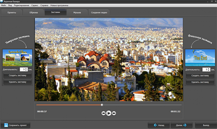Open the Сервис menu

pos(34,5)
